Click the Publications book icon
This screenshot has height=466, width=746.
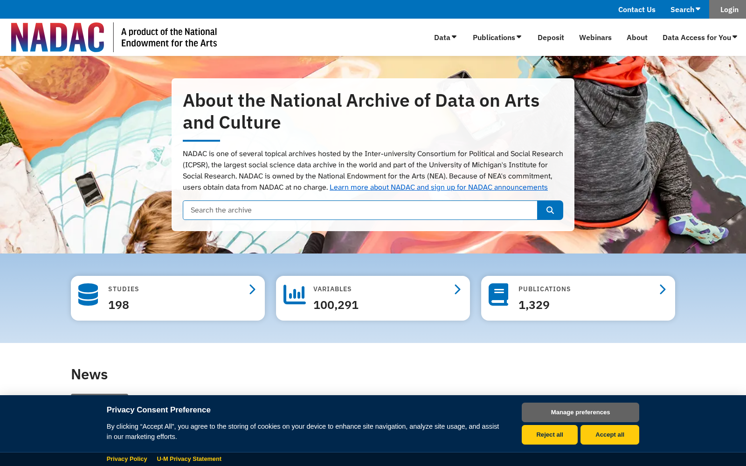498,295
